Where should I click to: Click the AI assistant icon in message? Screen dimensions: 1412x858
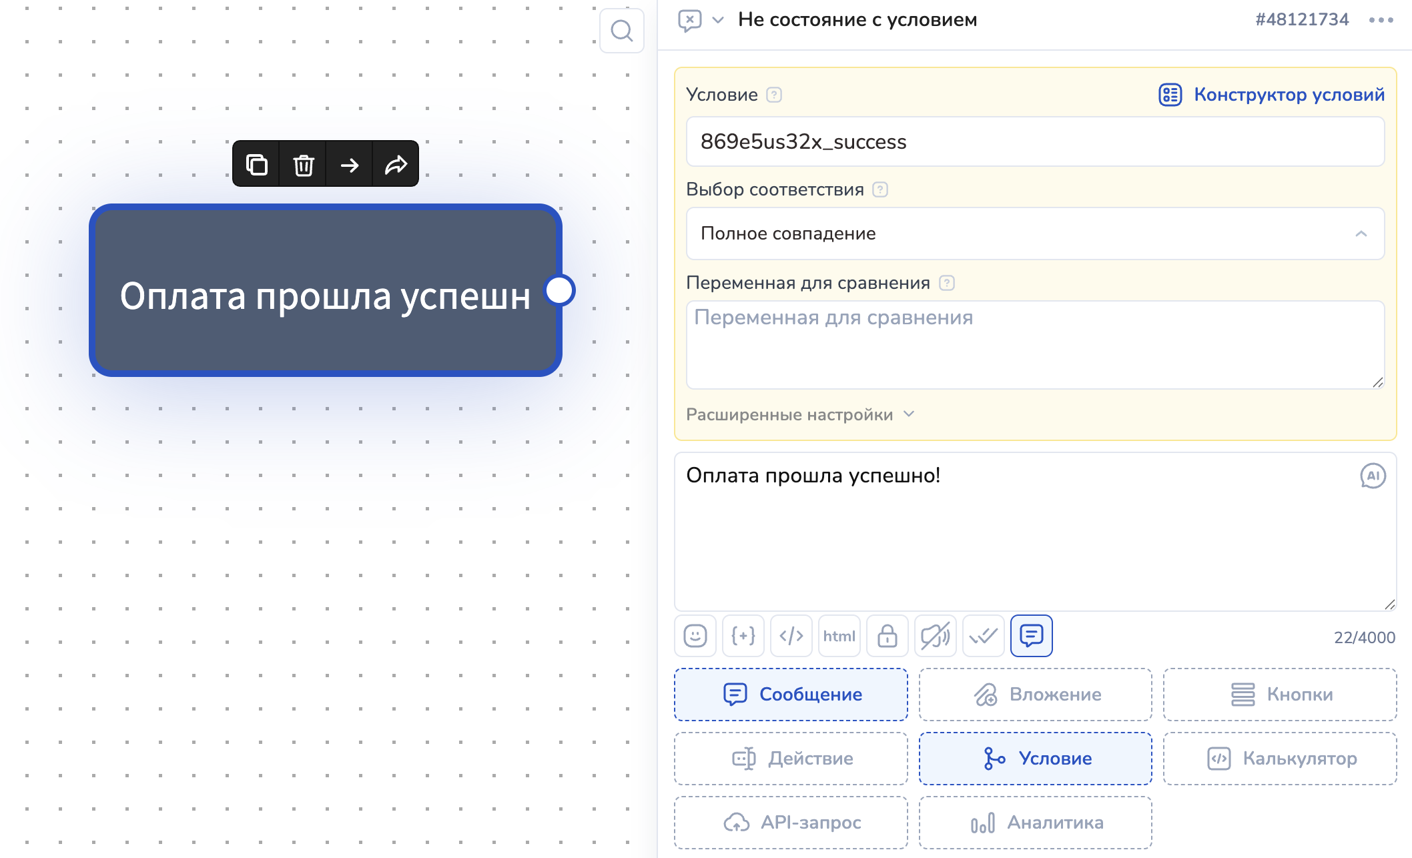[1373, 476]
